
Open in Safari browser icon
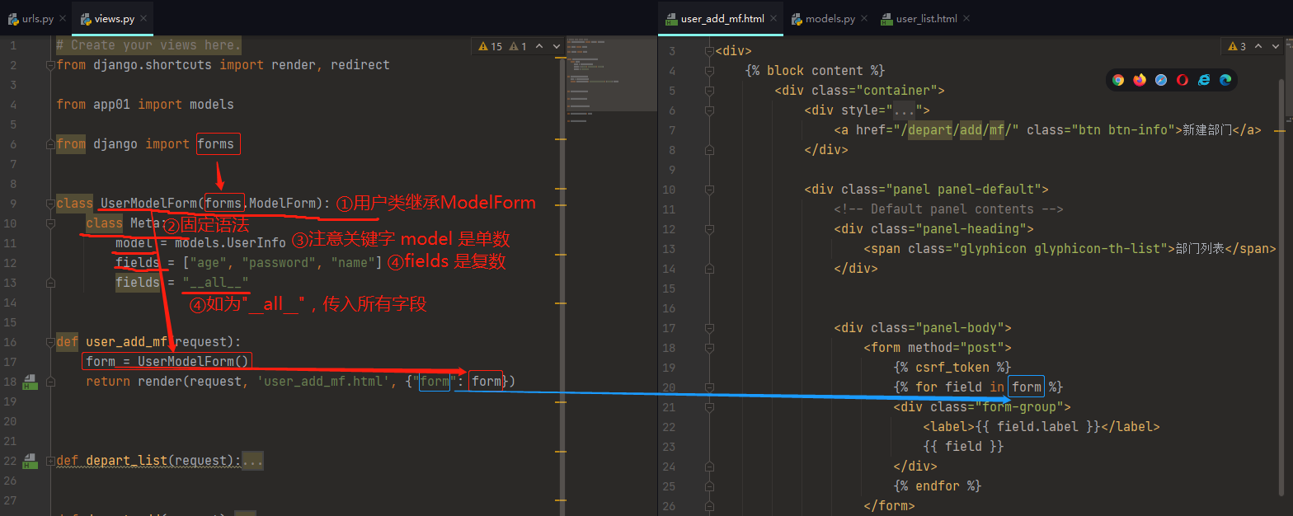tap(1161, 80)
